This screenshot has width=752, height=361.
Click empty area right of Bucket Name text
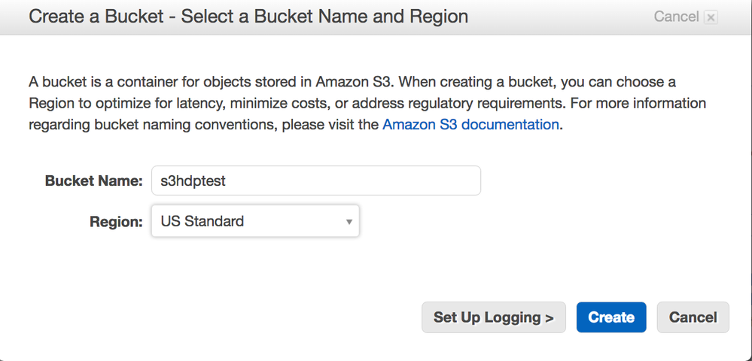pyautogui.click(x=376, y=180)
